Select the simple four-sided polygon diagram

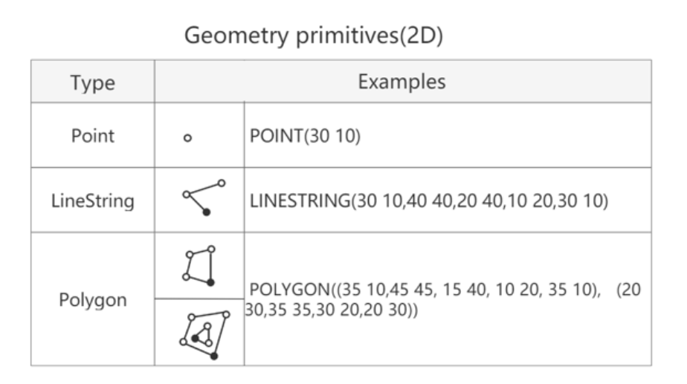tap(200, 265)
